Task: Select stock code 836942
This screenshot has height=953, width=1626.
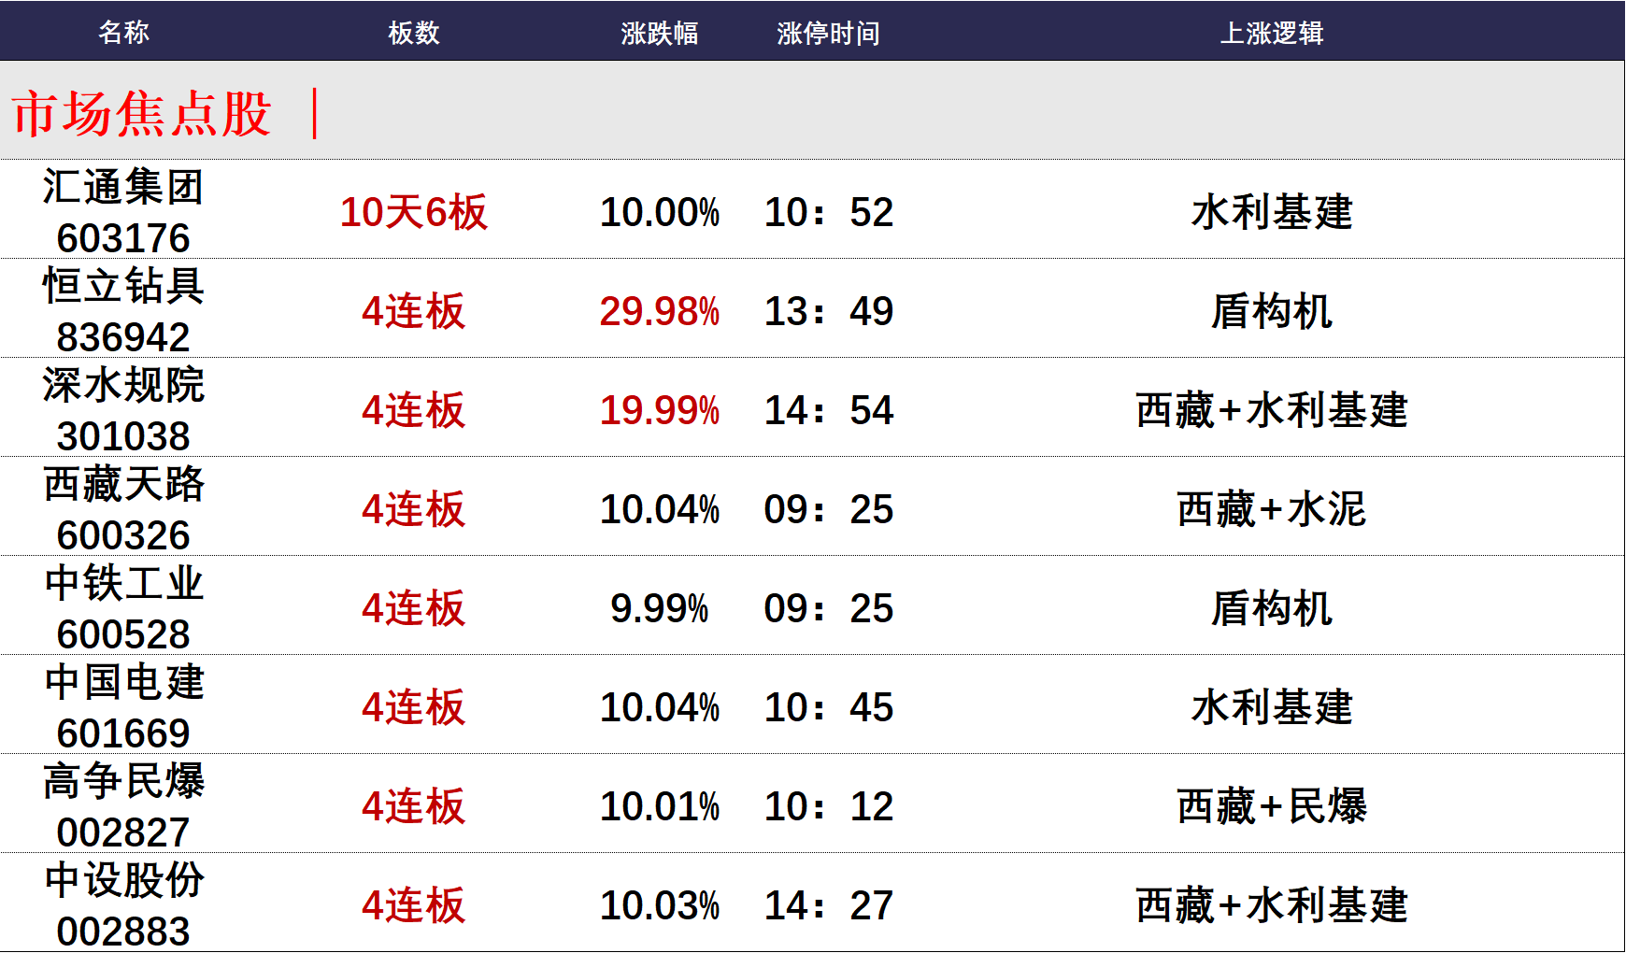Action: click(123, 337)
